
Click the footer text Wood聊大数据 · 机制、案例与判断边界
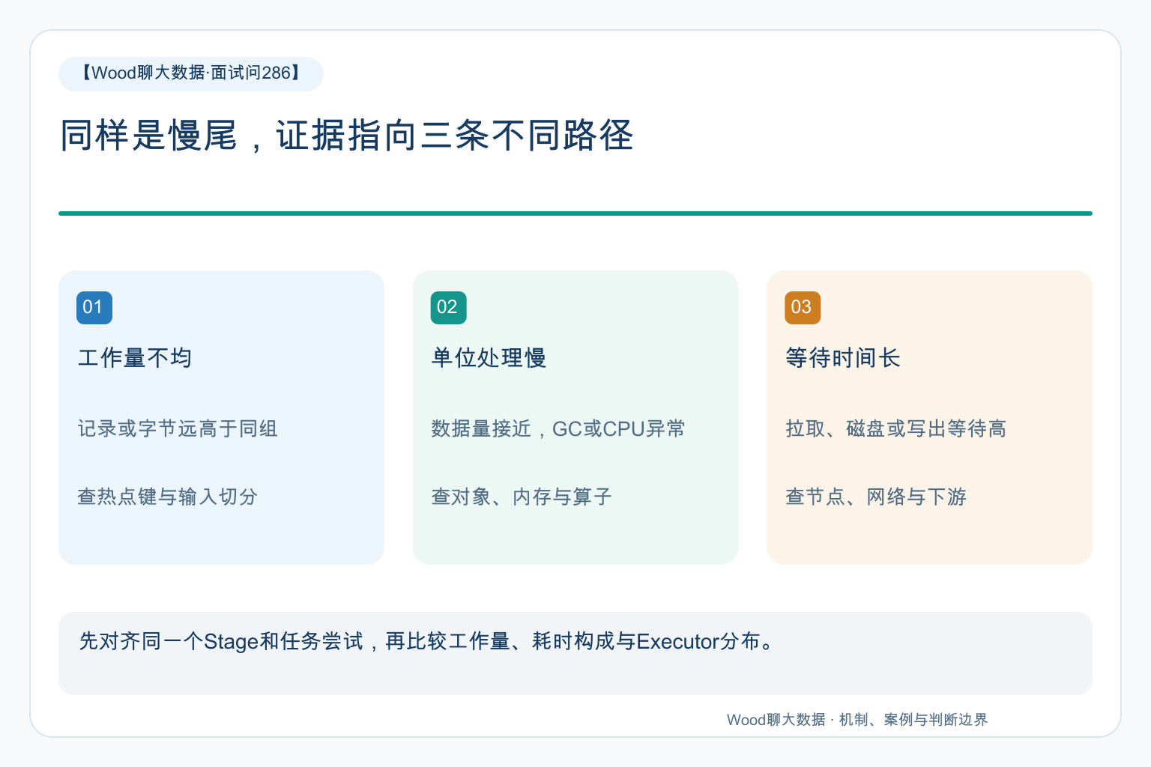(x=857, y=720)
